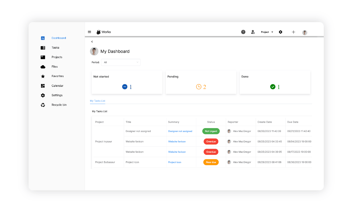345x223 pixels.
Task: Click the Not started blue minus icon
Action: point(125,87)
